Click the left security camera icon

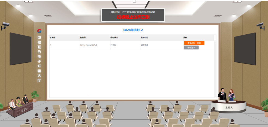click(5, 26)
